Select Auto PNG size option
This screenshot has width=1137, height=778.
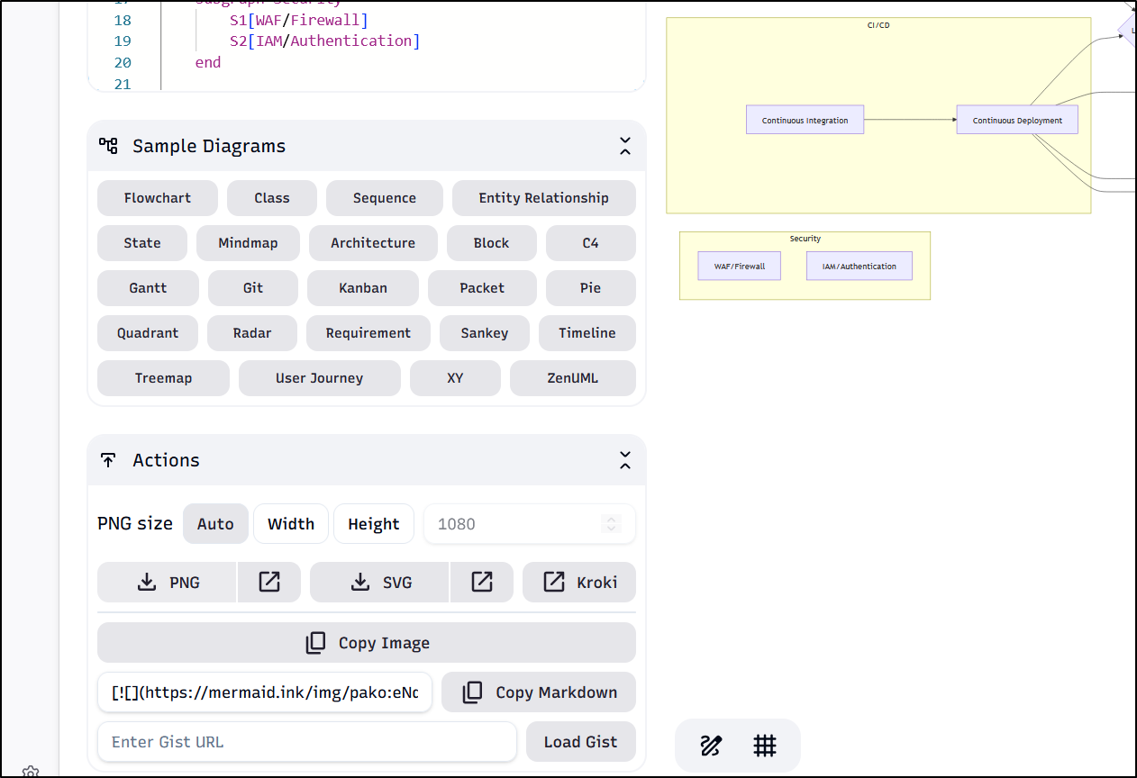215,524
